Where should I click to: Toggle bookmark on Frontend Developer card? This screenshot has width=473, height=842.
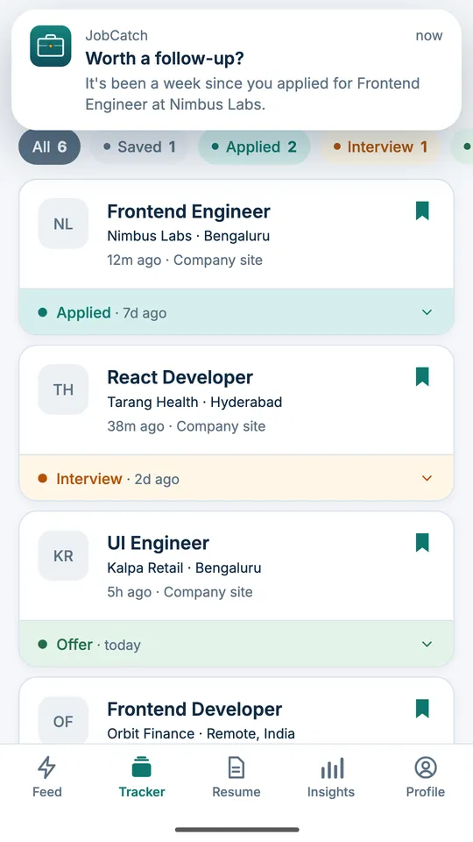point(422,709)
